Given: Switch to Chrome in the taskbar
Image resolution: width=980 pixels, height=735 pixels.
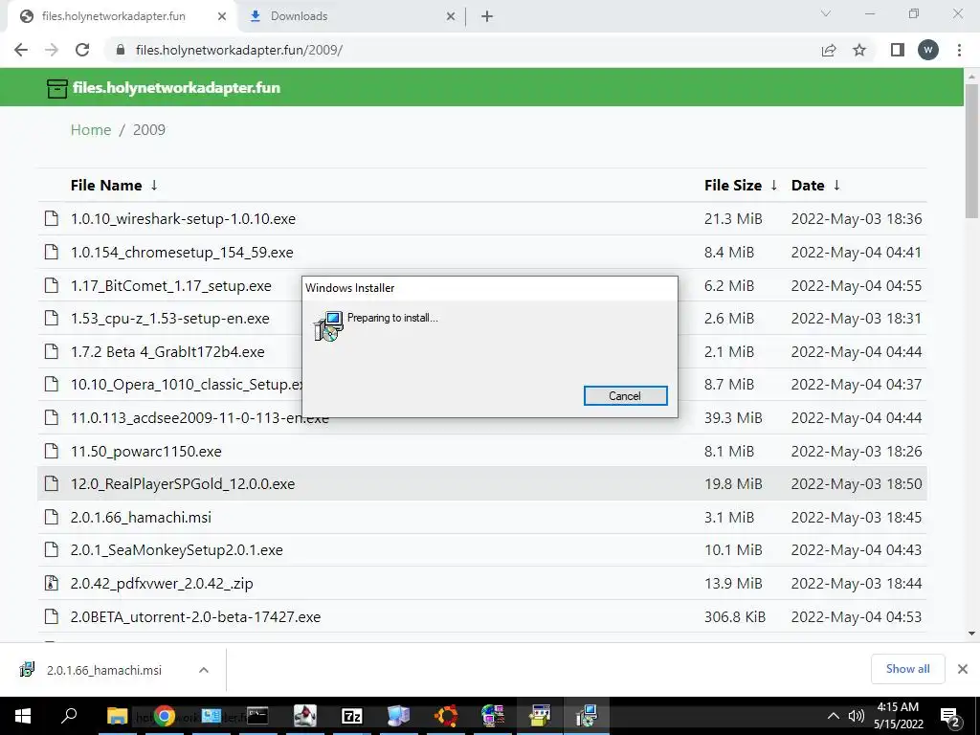Looking at the screenshot, I should pos(165,716).
